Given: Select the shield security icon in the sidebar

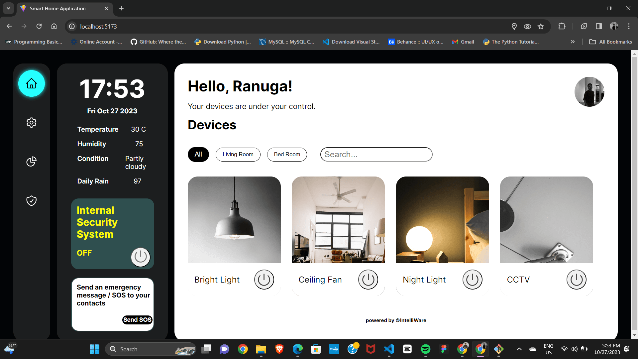Looking at the screenshot, I should point(31,200).
